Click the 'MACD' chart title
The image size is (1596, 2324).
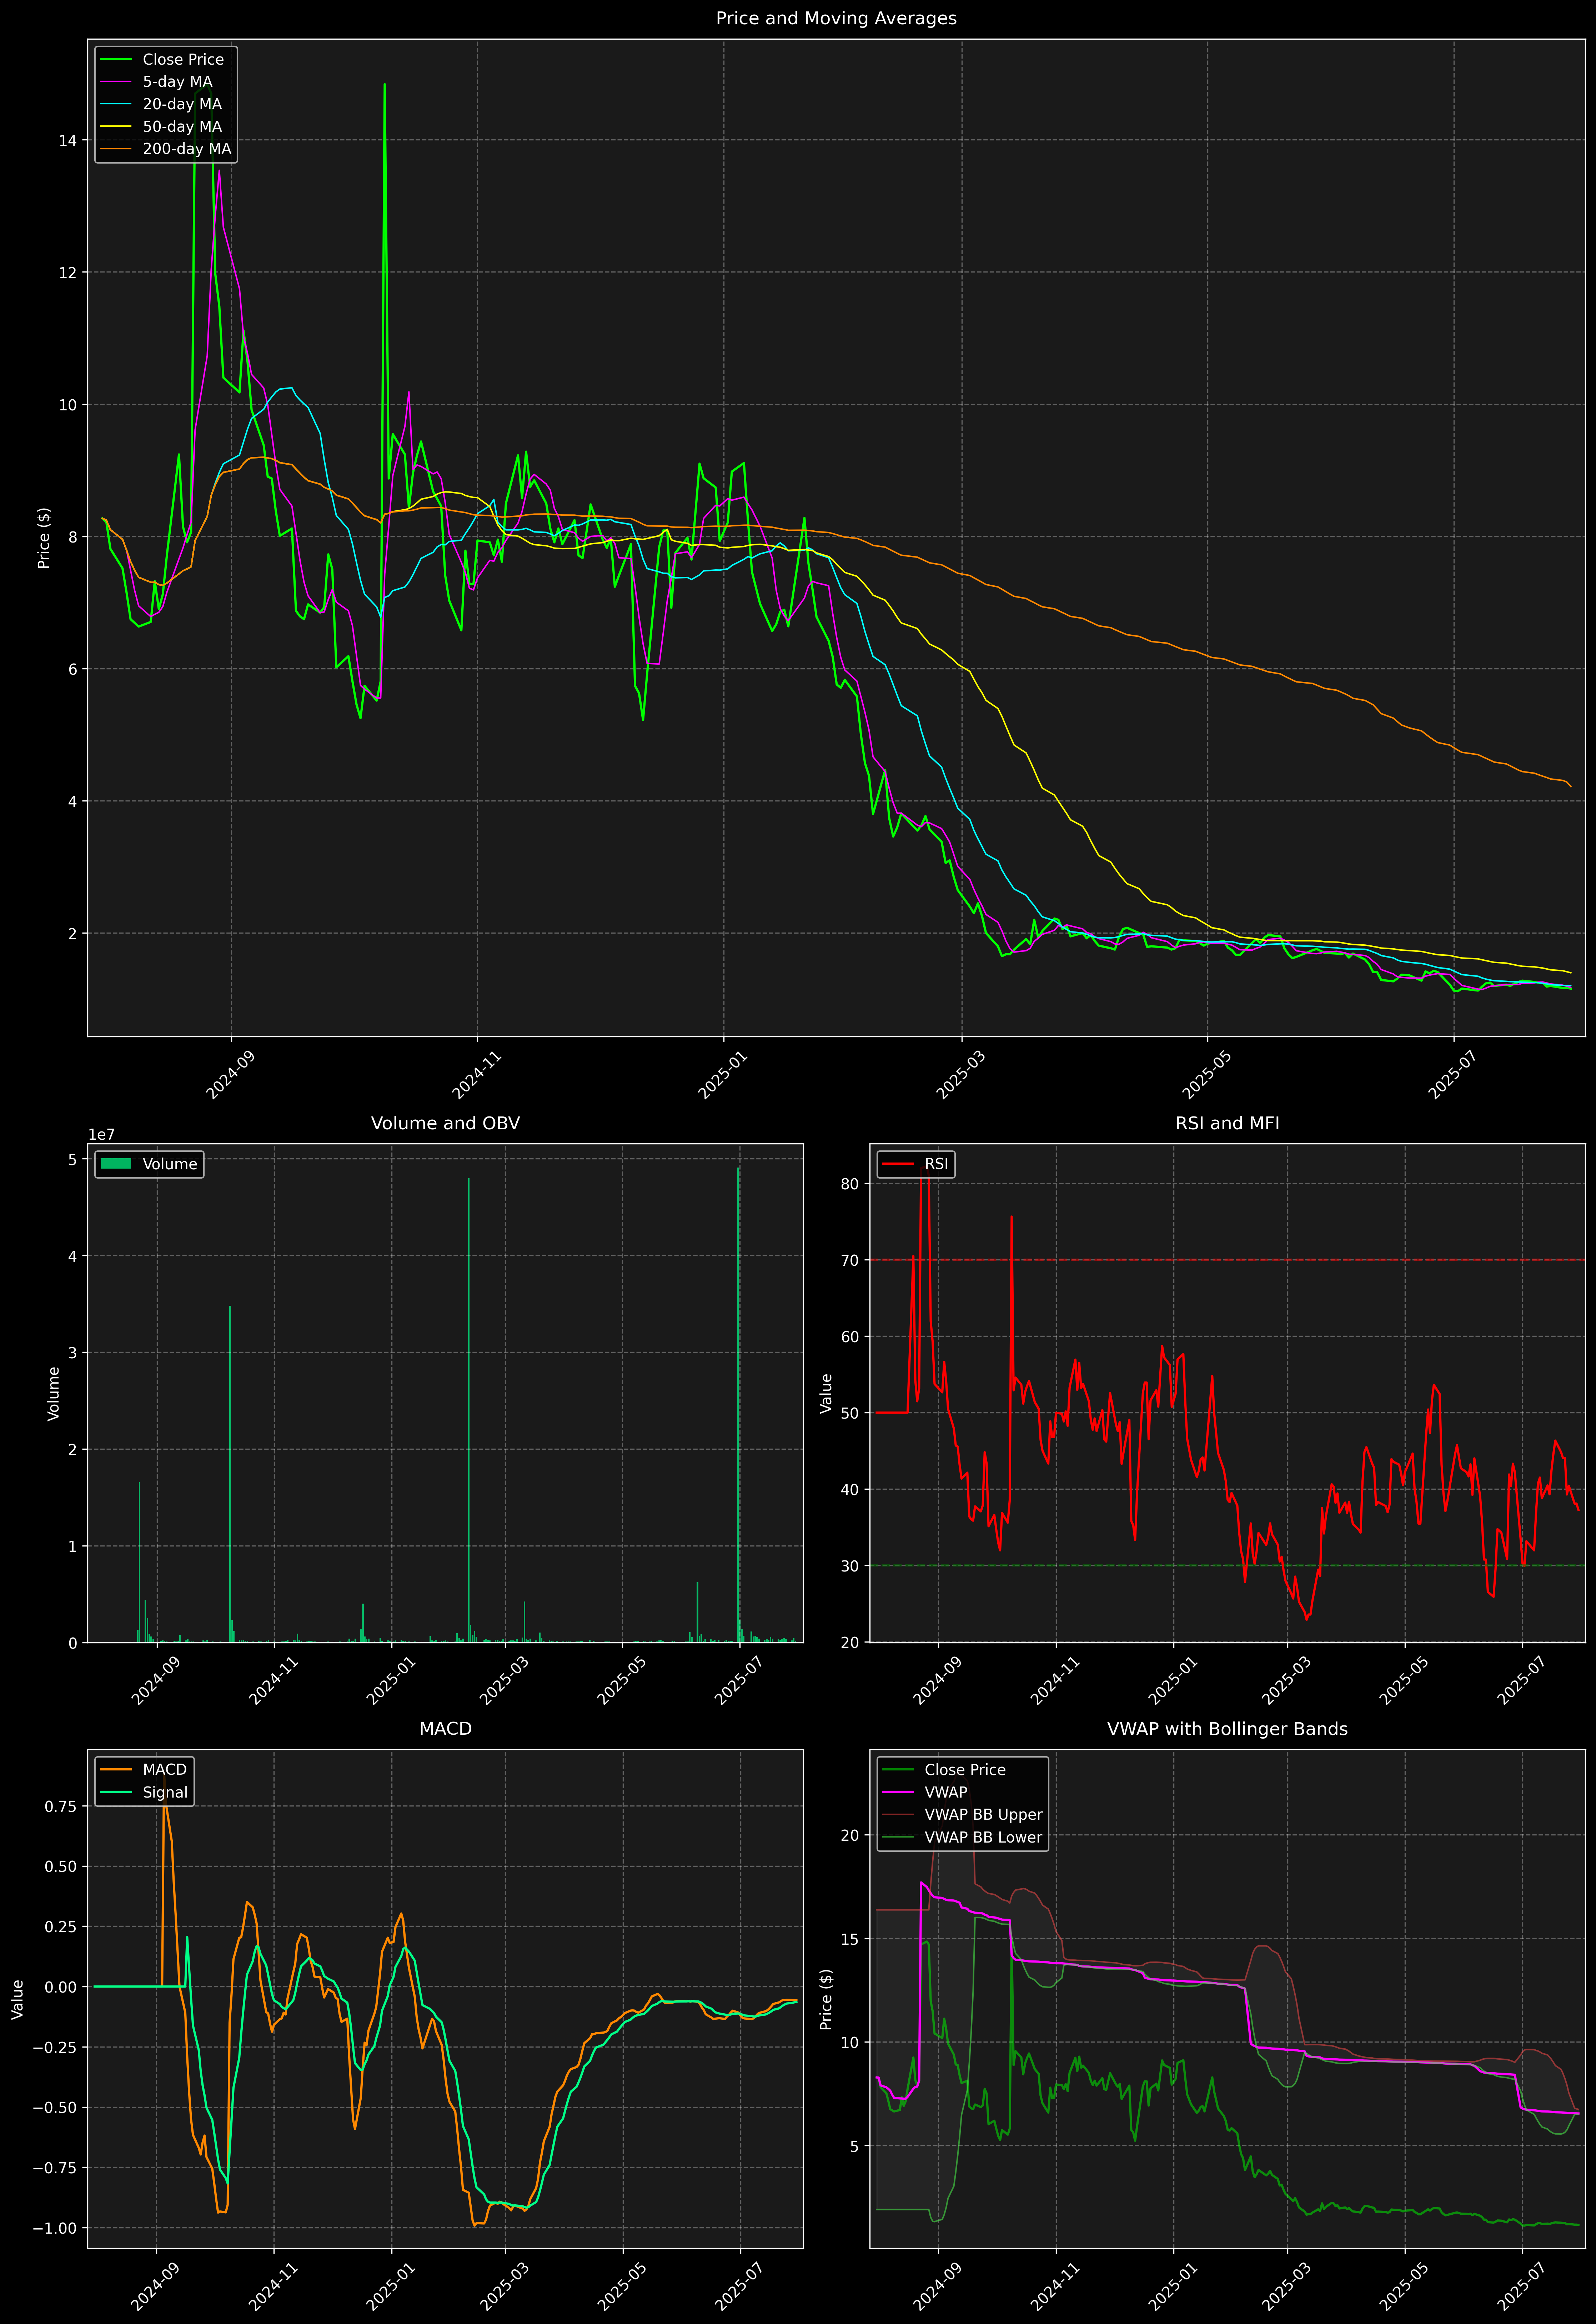pyautogui.click(x=445, y=1729)
